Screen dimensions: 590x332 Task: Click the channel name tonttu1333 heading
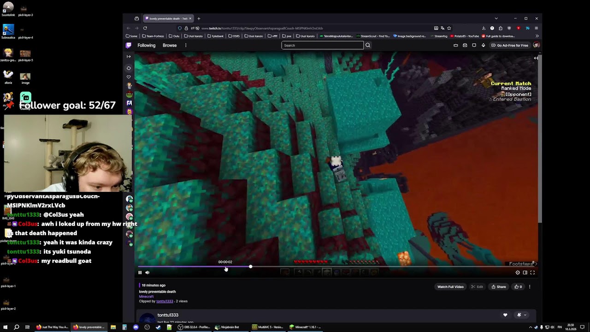point(168,315)
